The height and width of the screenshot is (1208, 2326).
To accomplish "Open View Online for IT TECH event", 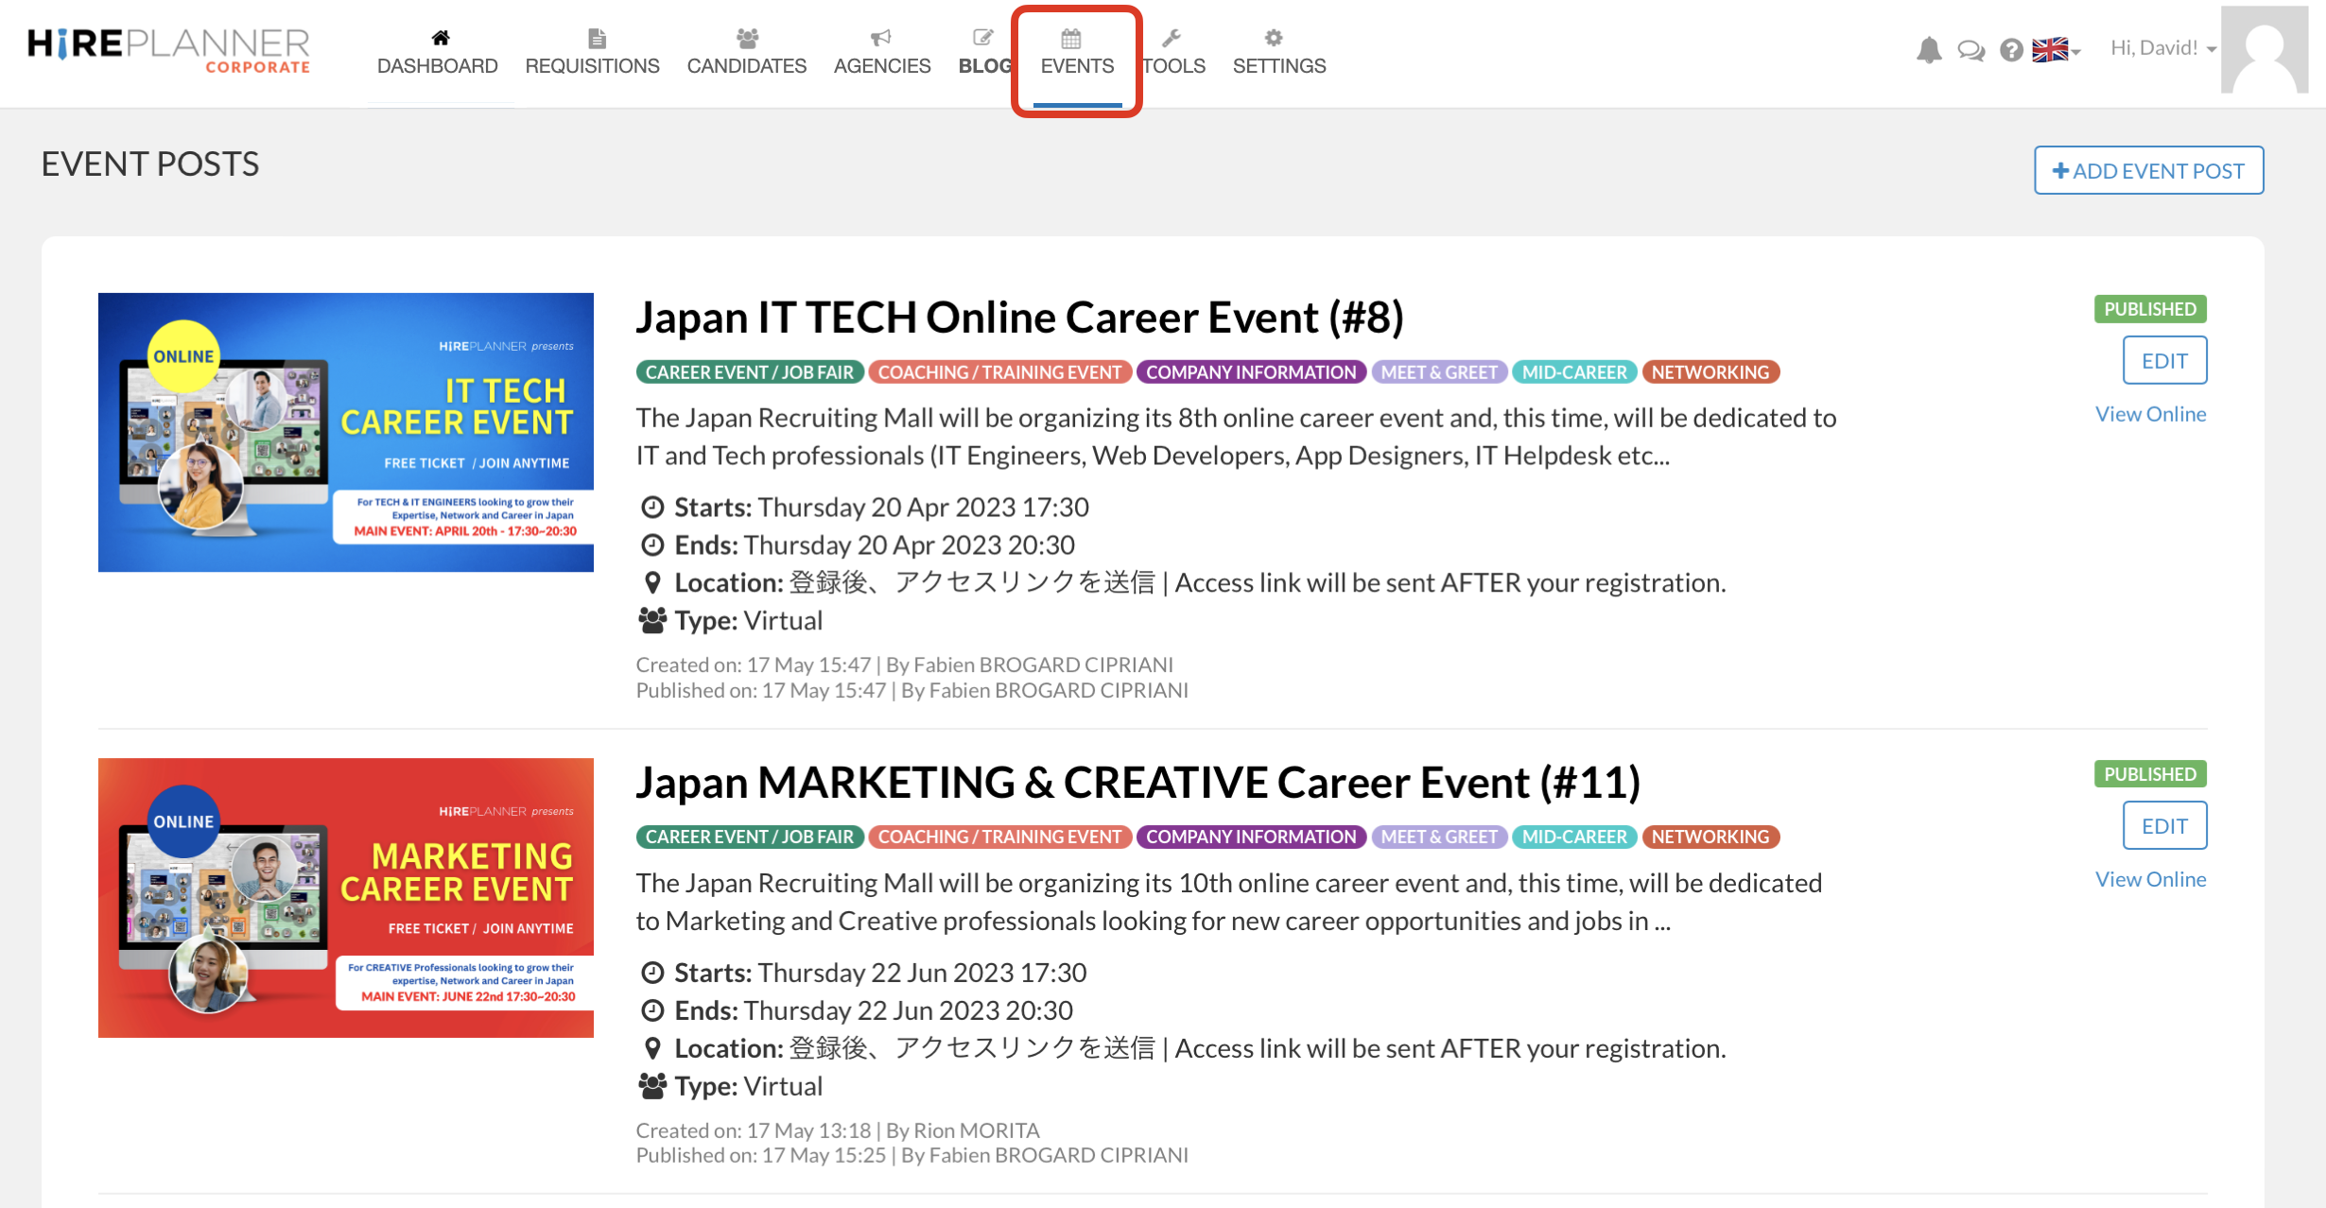I will coord(2150,413).
